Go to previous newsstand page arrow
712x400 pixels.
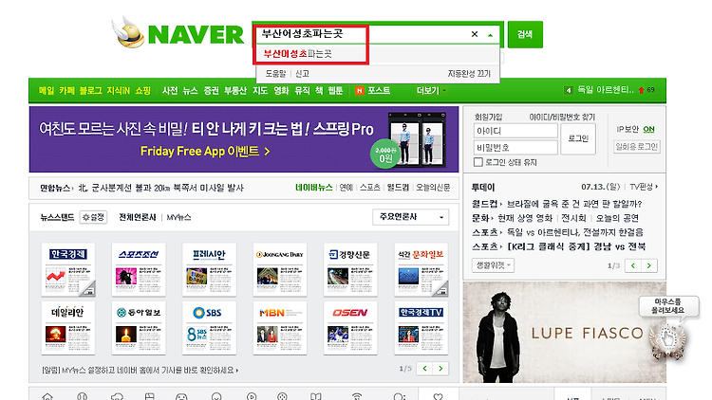tap(424, 369)
